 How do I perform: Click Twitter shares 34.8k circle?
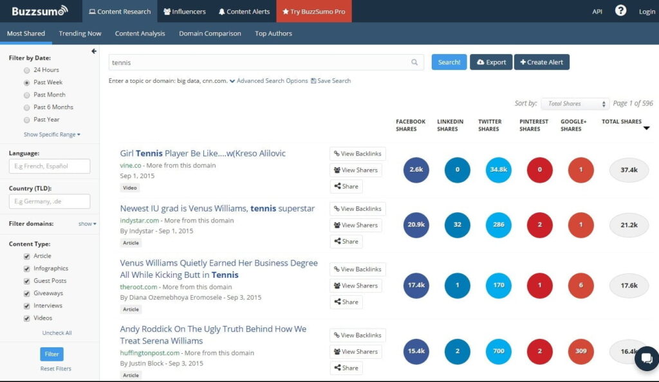point(499,170)
